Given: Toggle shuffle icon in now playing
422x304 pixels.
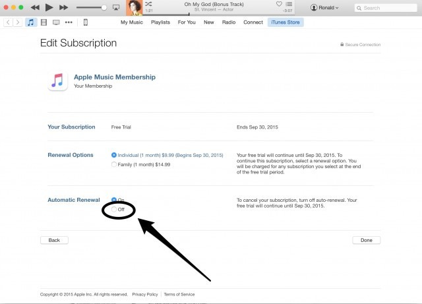Looking at the screenshot, I should (x=148, y=4).
